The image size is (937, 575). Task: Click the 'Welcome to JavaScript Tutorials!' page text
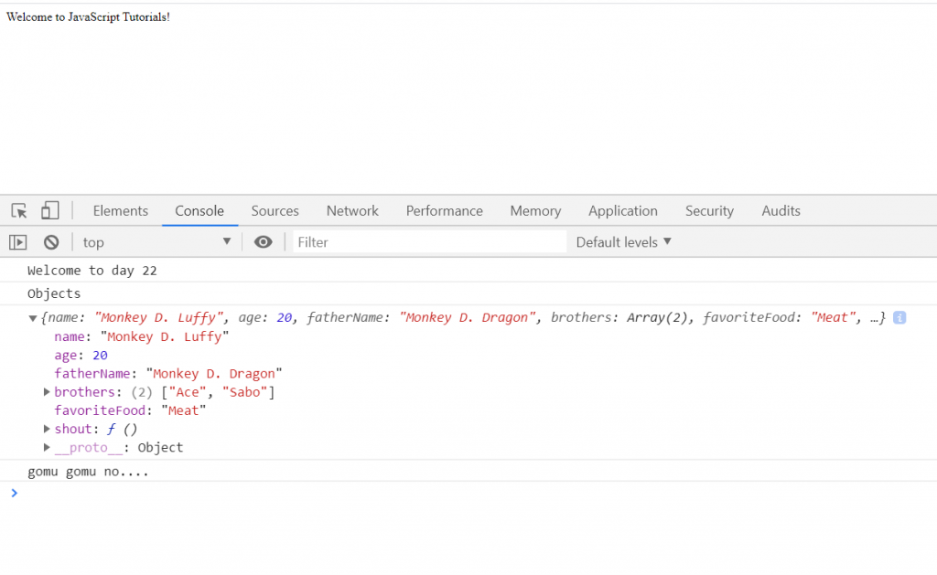(x=88, y=16)
